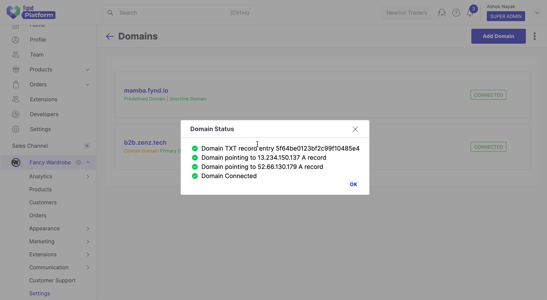The image size is (547, 300).
Task: Click green check beside Domain TXT record
Action: (x=195, y=148)
